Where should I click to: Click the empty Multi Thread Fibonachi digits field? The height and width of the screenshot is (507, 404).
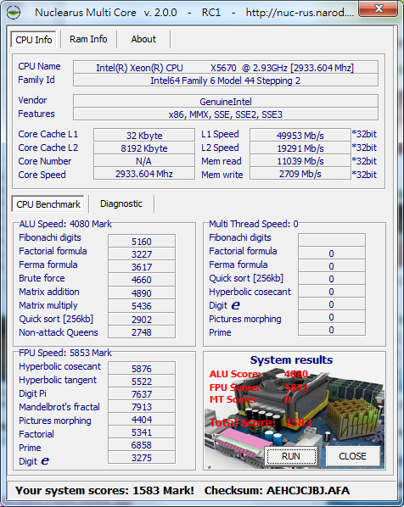[x=332, y=240]
